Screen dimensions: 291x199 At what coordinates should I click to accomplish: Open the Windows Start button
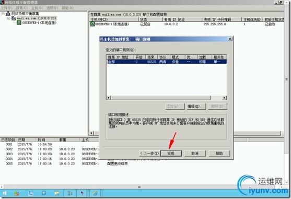point(5,193)
